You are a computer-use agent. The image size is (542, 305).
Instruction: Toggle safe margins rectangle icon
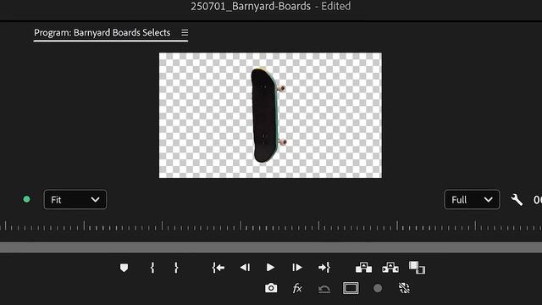point(351,288)
